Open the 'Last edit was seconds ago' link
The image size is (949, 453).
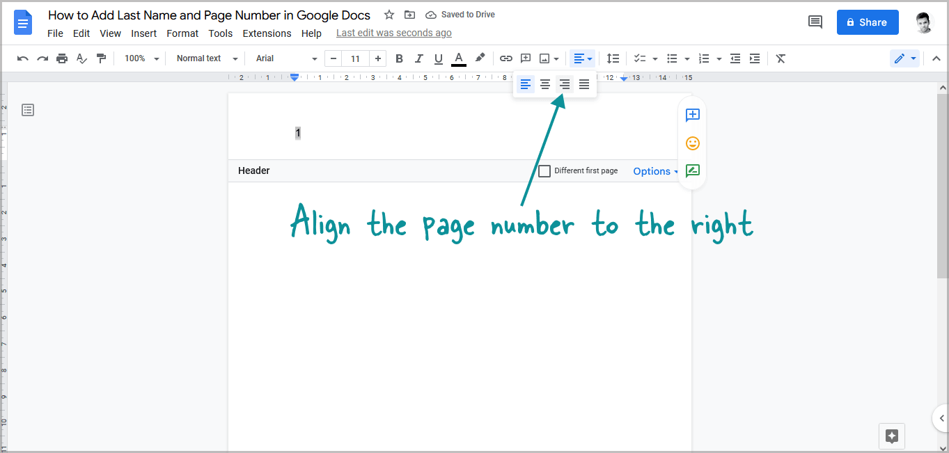[x=393, y=32]
